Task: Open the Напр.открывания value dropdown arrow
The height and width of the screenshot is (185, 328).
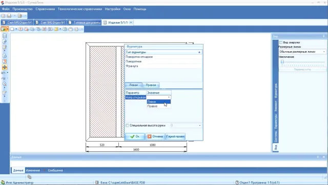Action: pos(169,97)
